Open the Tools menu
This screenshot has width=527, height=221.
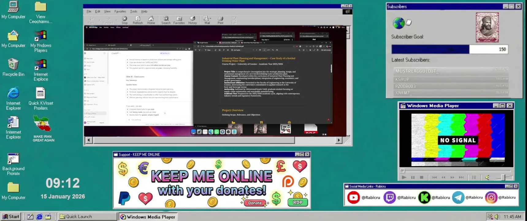(134, 11)
